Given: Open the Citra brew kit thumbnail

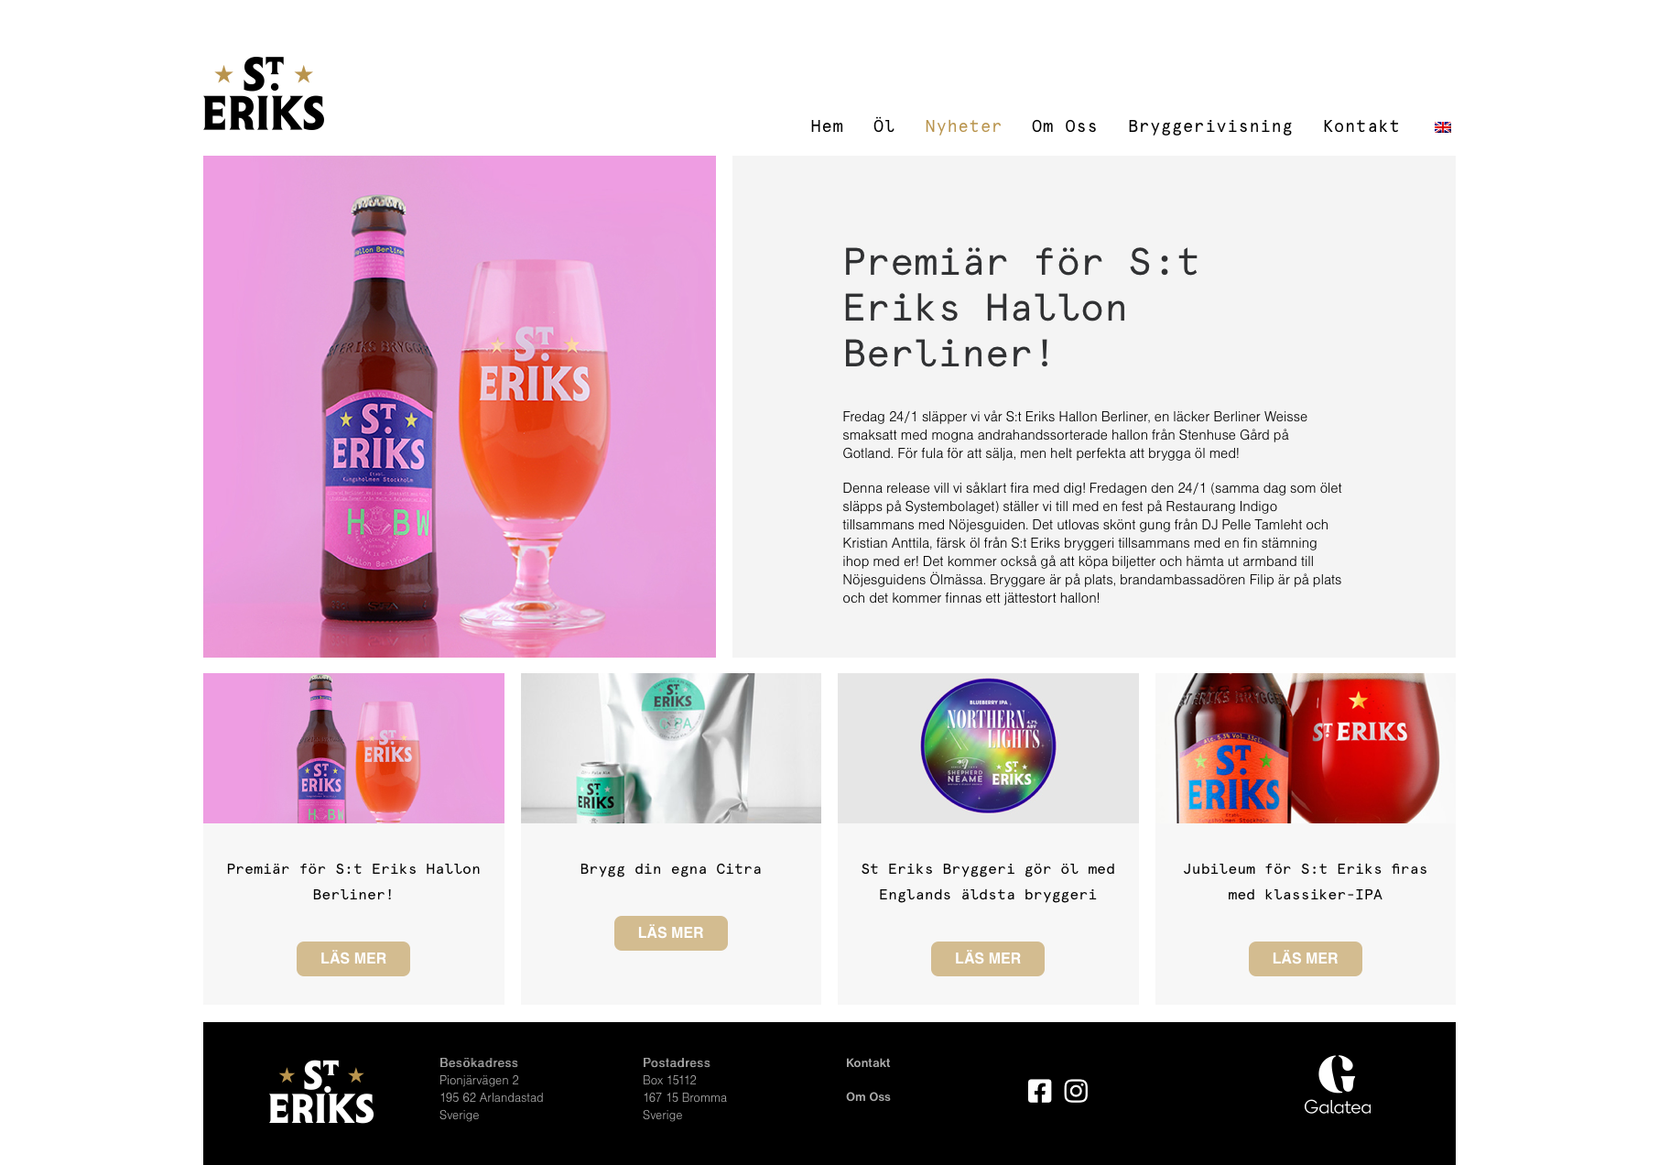Looking at the screenshot, I should [x=671, y=748].
